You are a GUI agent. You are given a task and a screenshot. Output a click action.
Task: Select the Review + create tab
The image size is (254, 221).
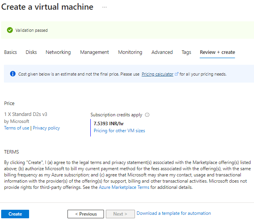pos(218,52)
